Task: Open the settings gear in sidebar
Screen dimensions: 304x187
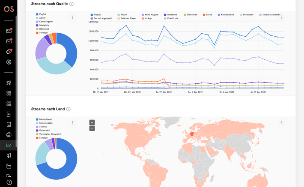Action: [9, 62]
